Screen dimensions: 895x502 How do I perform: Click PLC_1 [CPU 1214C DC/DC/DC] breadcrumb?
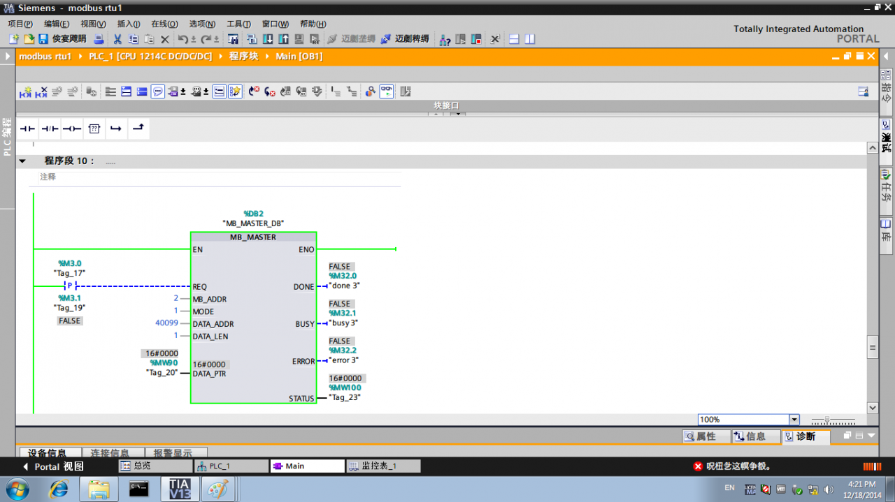(x=150, y=56)
